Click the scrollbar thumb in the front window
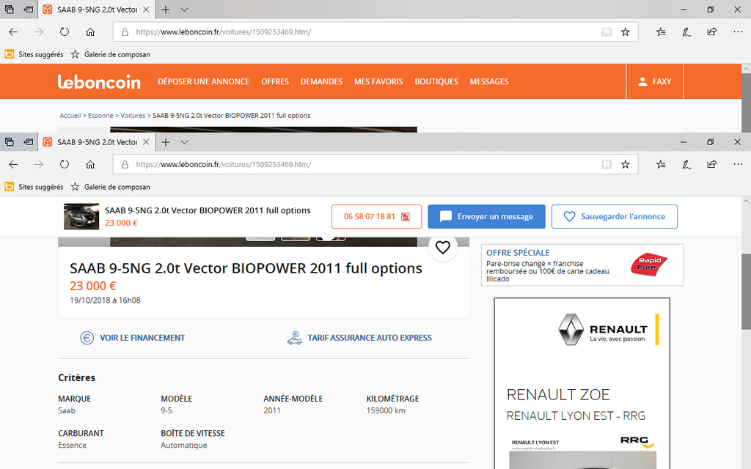The image size is (751, 469). (746, 292)
